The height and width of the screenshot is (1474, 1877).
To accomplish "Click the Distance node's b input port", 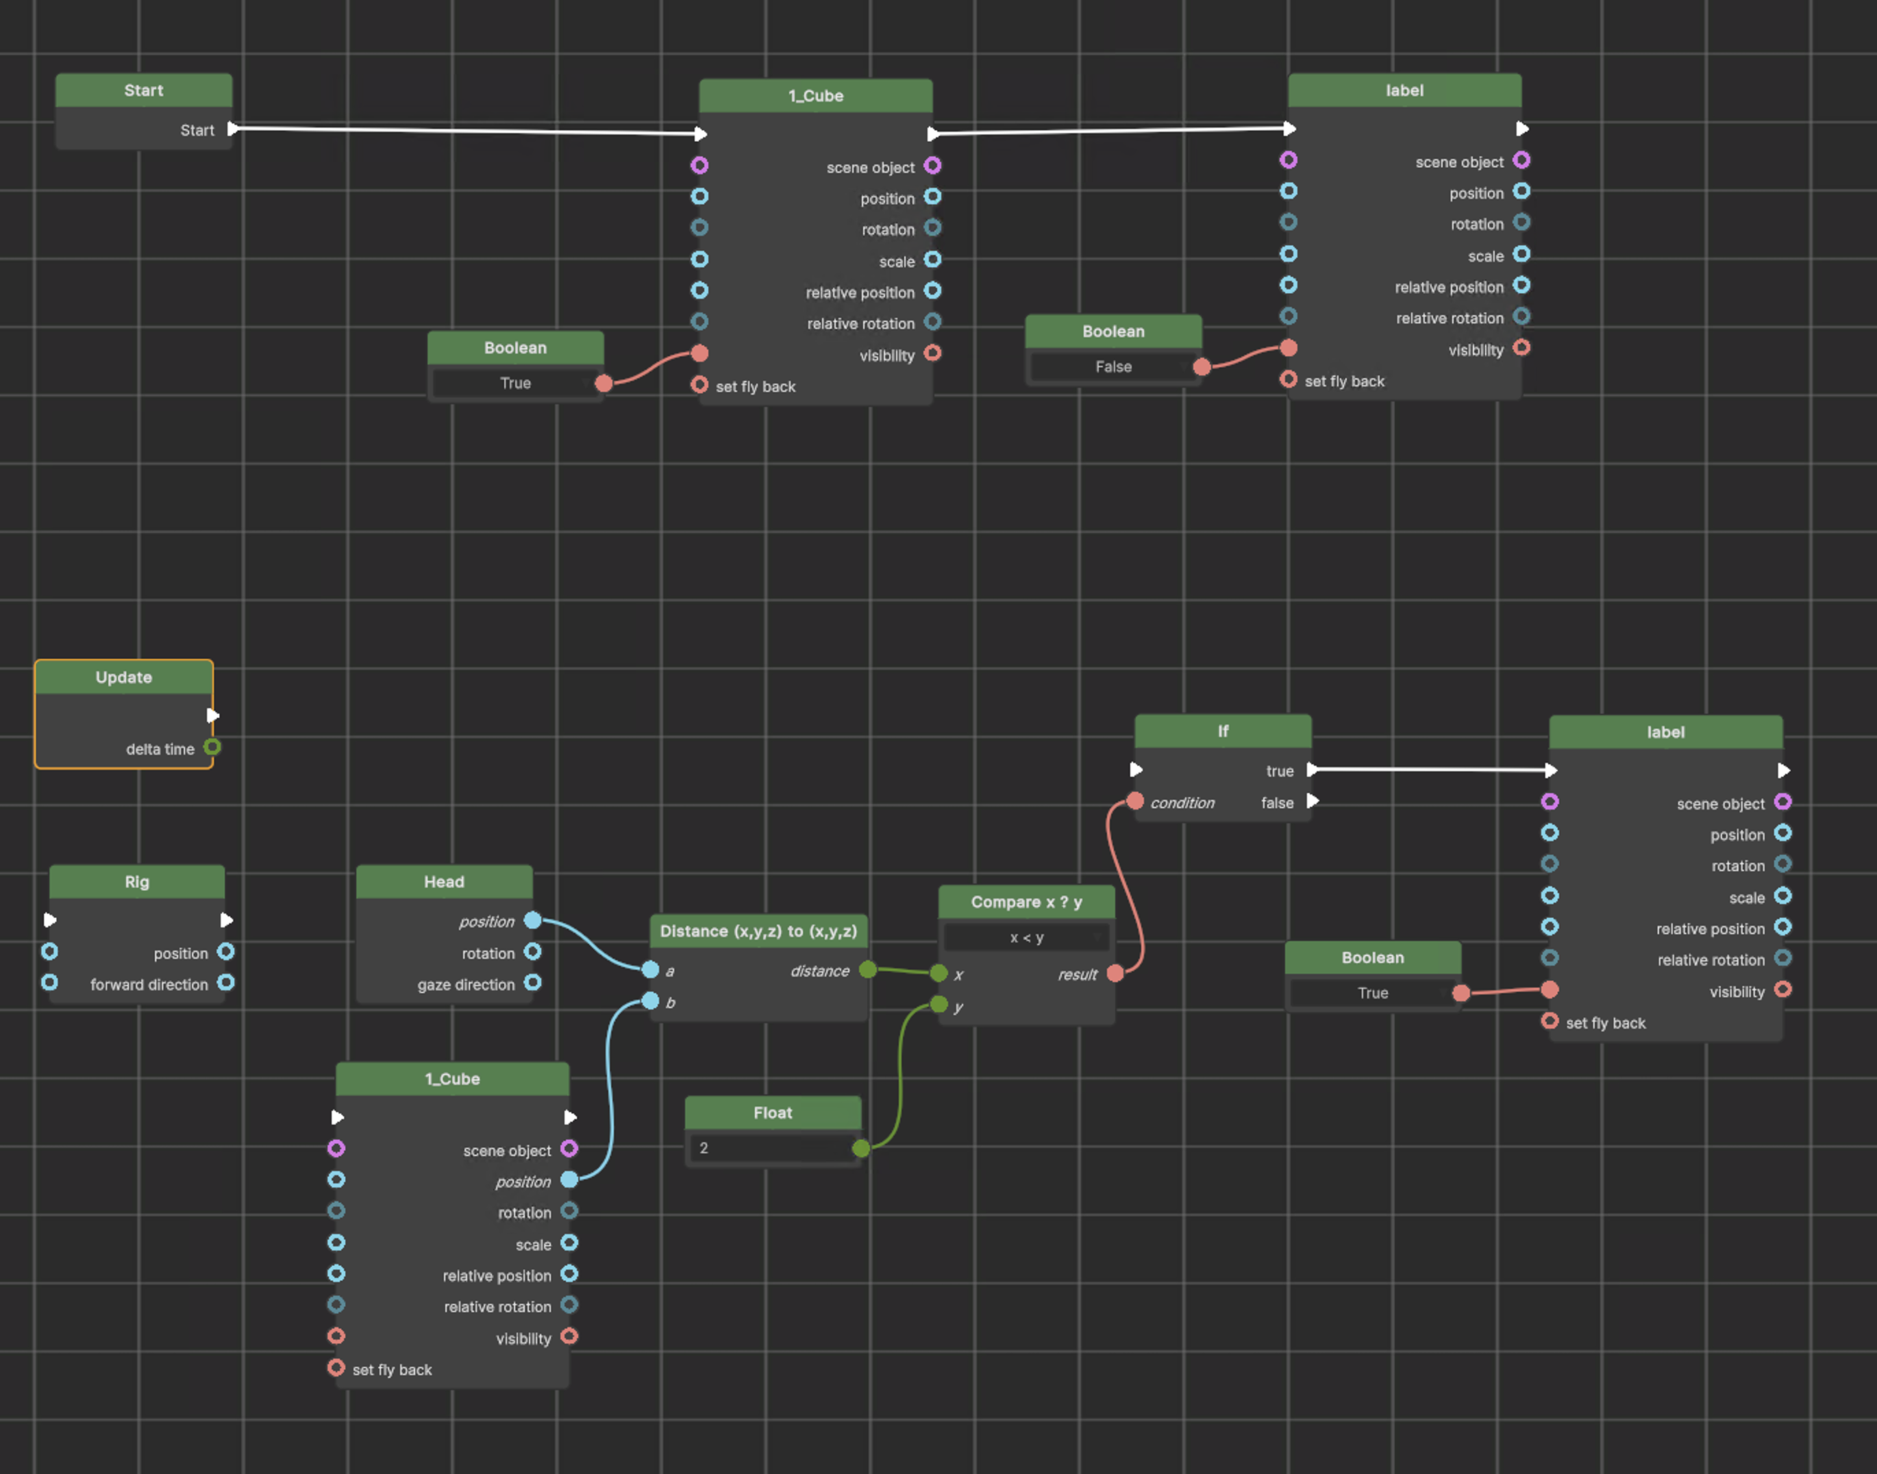I will click(651, 1001).
